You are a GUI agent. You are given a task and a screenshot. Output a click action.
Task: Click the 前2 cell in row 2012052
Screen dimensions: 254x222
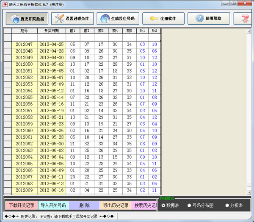87,78
